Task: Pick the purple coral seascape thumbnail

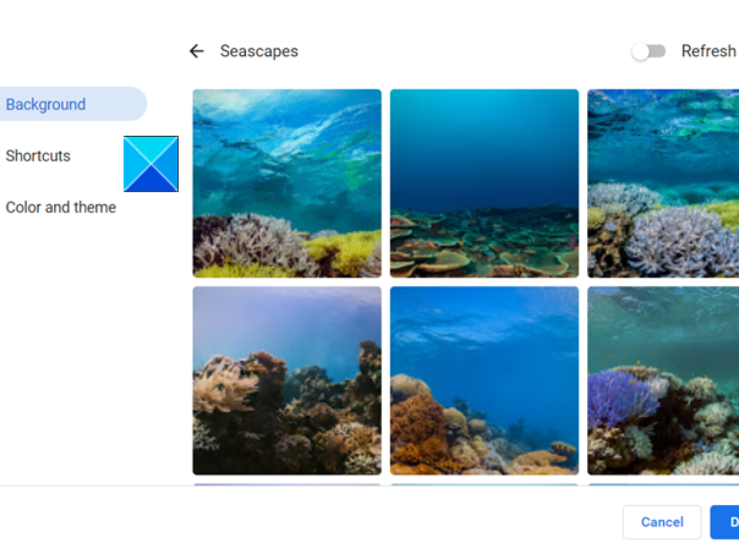Action: [663, 380]
